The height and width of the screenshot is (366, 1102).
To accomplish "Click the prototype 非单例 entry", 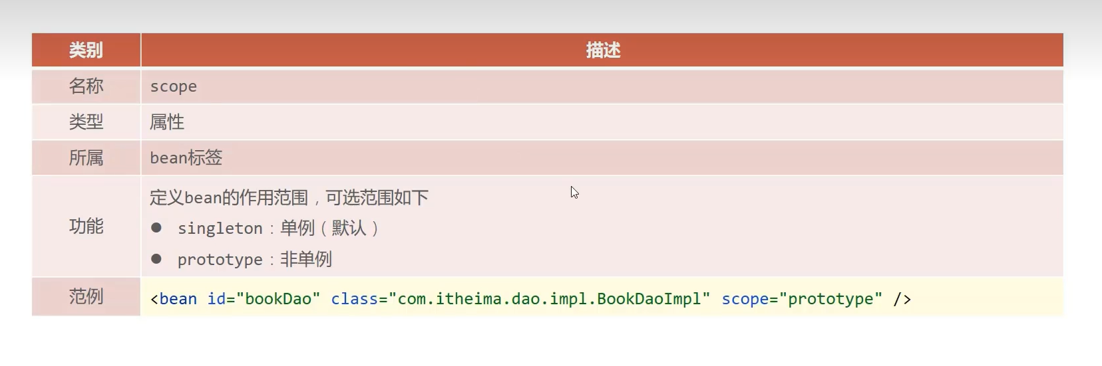I will pyautogui.click(x=254, y=259).
